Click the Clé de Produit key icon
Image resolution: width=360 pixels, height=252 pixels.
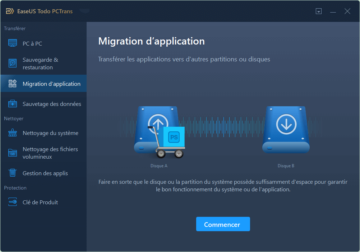tap(13, 202)
